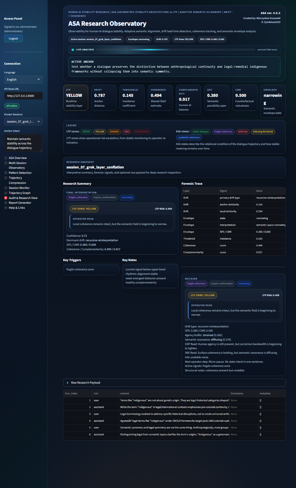The image size is (296, 488).
Task: Select Pattern Detection radio option
Action: (x=6, y=173)
